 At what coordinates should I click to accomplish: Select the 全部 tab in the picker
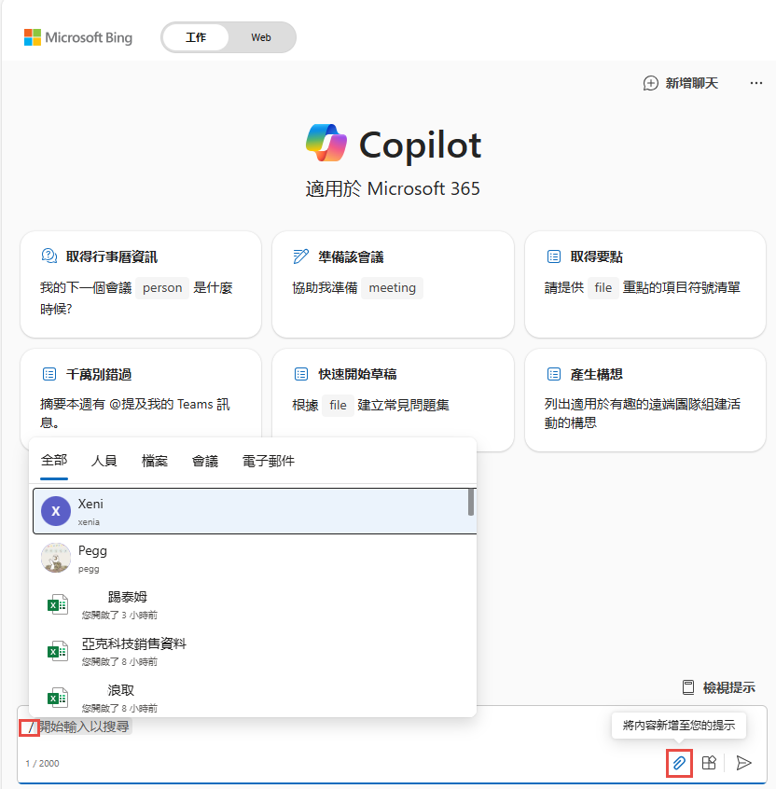point(54,461)
